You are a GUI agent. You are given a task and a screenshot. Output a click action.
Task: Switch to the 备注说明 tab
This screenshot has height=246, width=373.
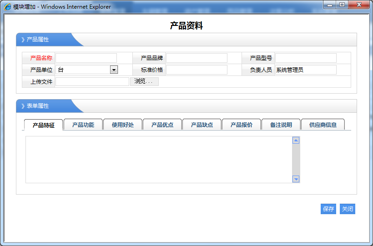pyautogui.click(x=281, y=125)
